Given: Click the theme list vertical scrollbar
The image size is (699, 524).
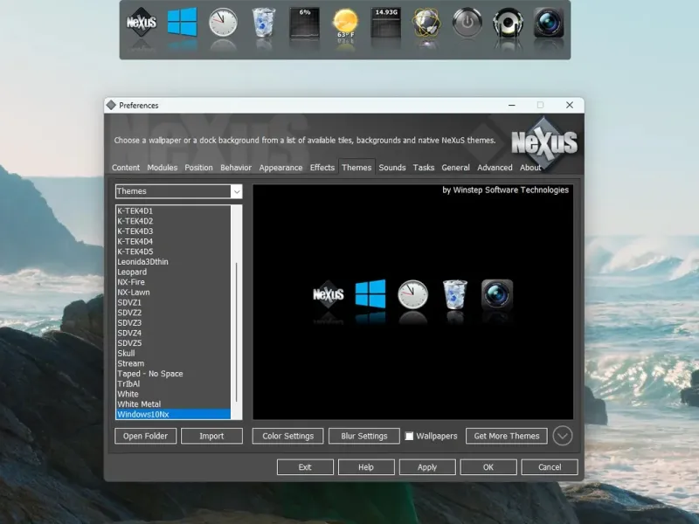Looking at the screenshot, I should click(236, 313).
